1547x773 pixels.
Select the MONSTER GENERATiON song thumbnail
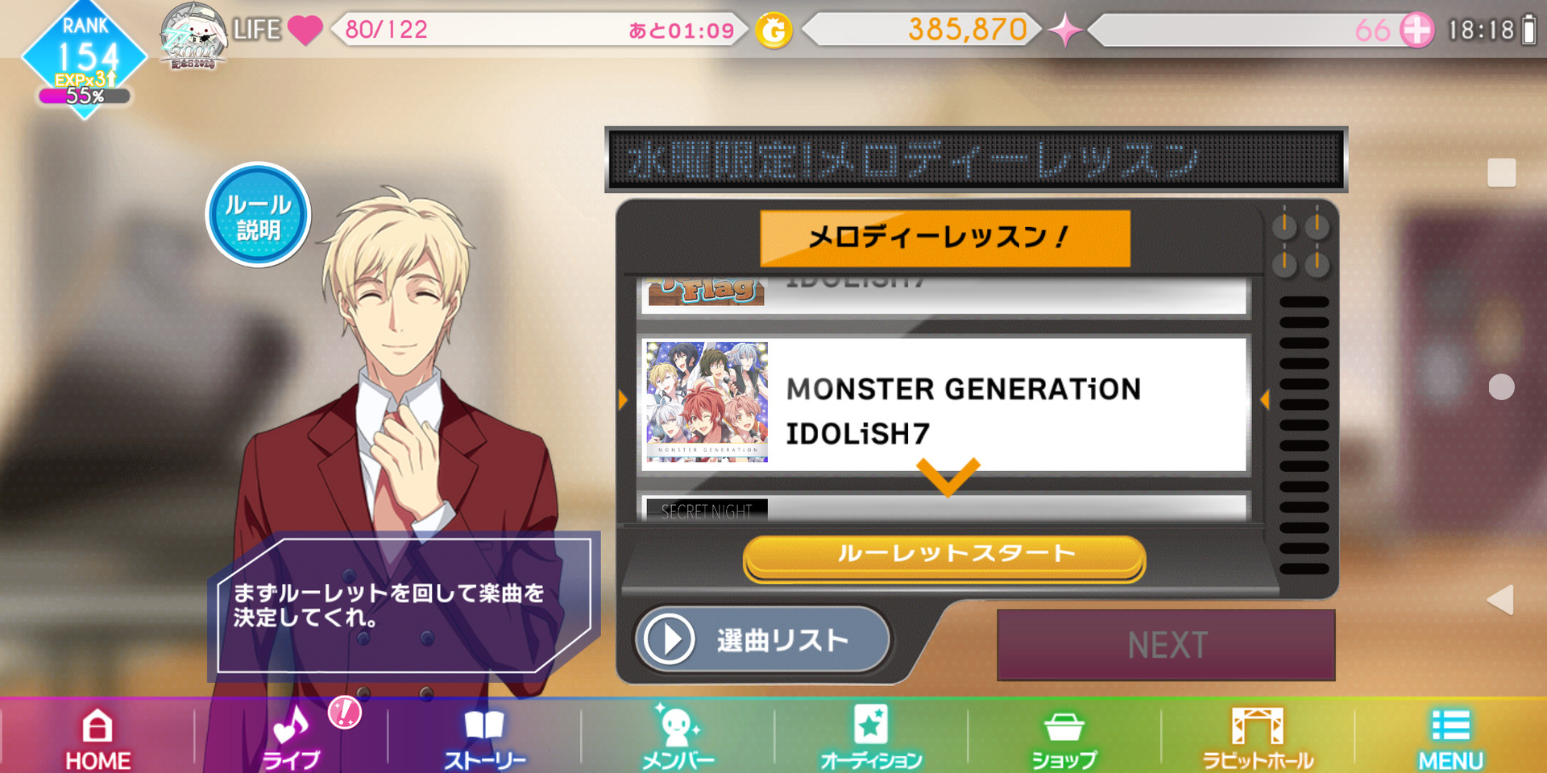pos(707,402)
